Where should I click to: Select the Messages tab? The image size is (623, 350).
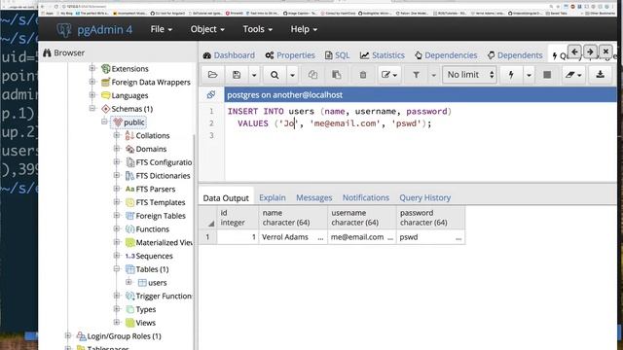point(313,197)
